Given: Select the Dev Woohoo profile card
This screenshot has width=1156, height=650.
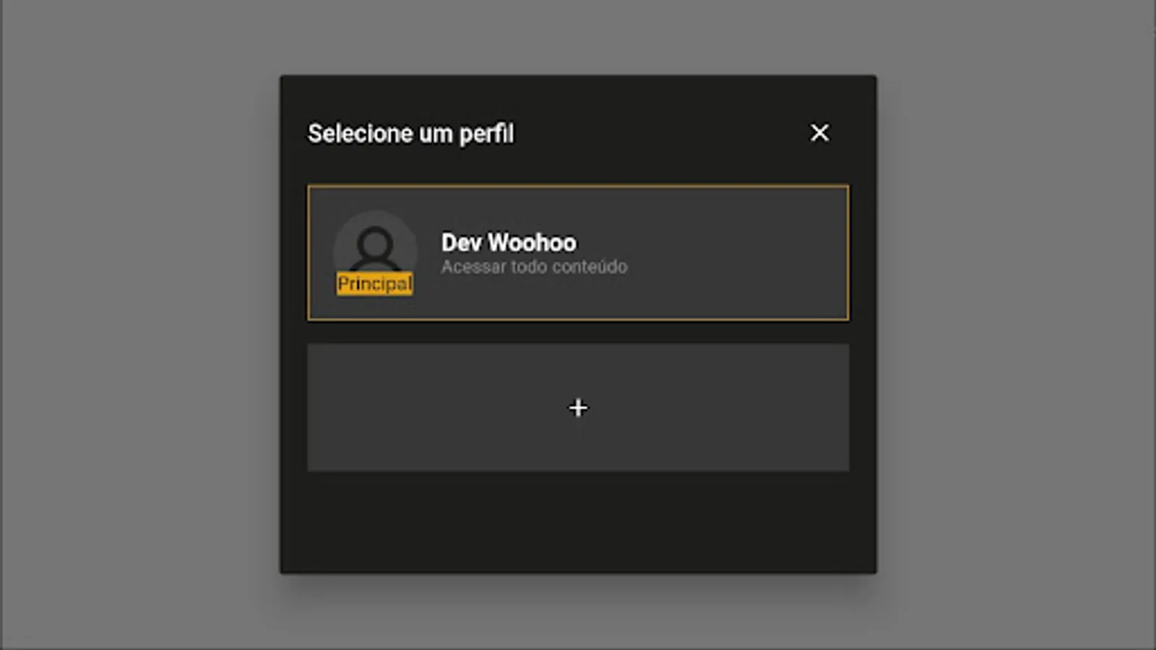Looking at the screenshot, I should pyautogui.click(x=578, y=253).
